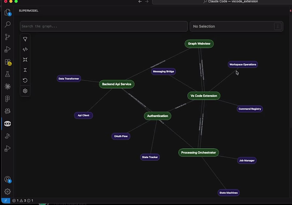
Task: Click the back navigation arrow
Action: (x=140, y=1)
